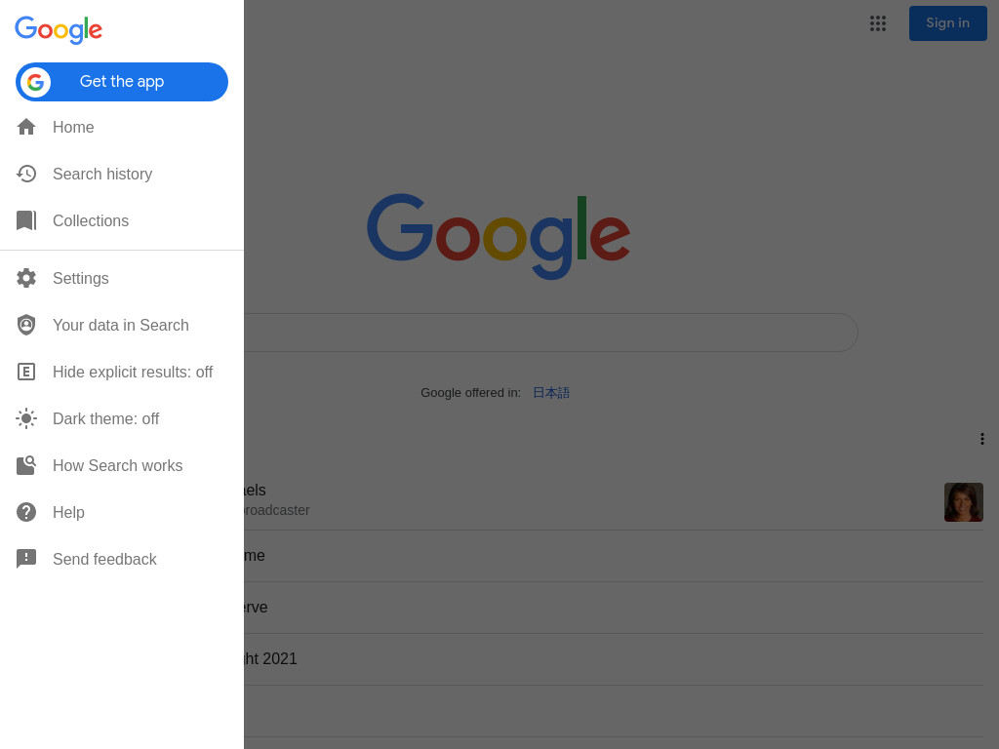This screenshot has height=749, width=999.
Task: Click the How Search works icon
Action: (26, 465)
